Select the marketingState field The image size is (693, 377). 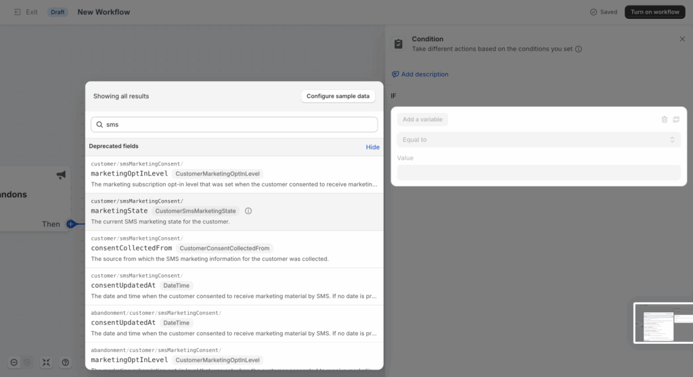click(x=234, y=212)
